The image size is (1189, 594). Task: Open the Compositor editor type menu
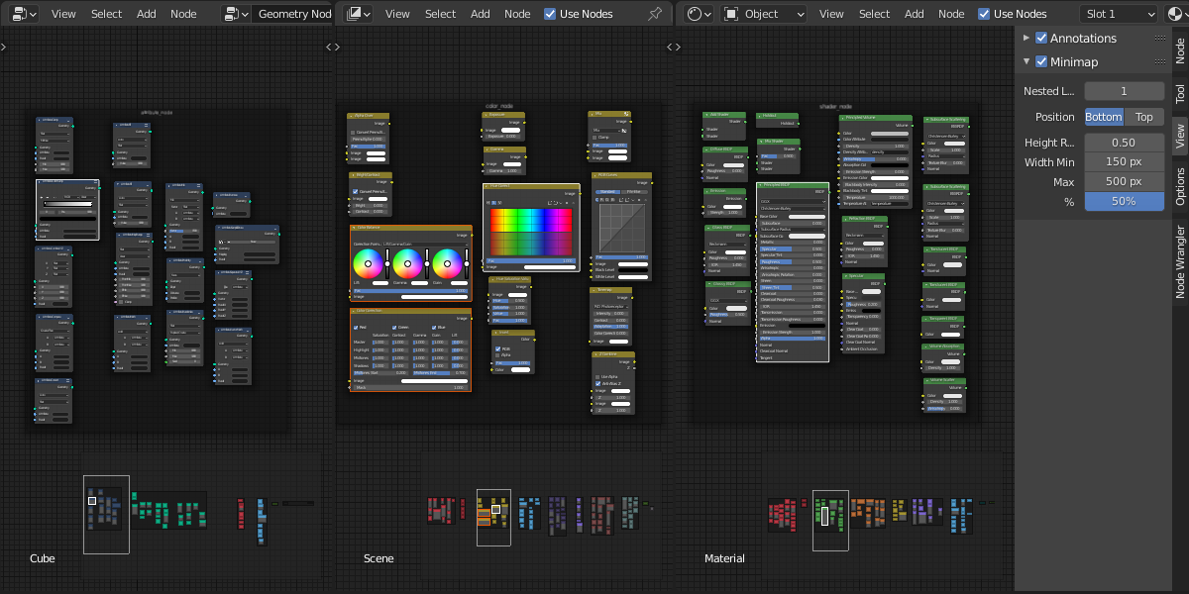pyautogui.click(x=358, y=14)
